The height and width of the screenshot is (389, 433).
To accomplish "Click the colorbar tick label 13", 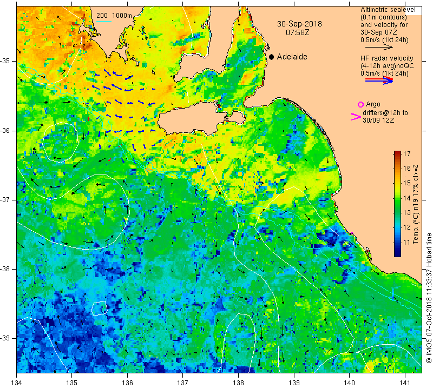I will tap(407, 213).
